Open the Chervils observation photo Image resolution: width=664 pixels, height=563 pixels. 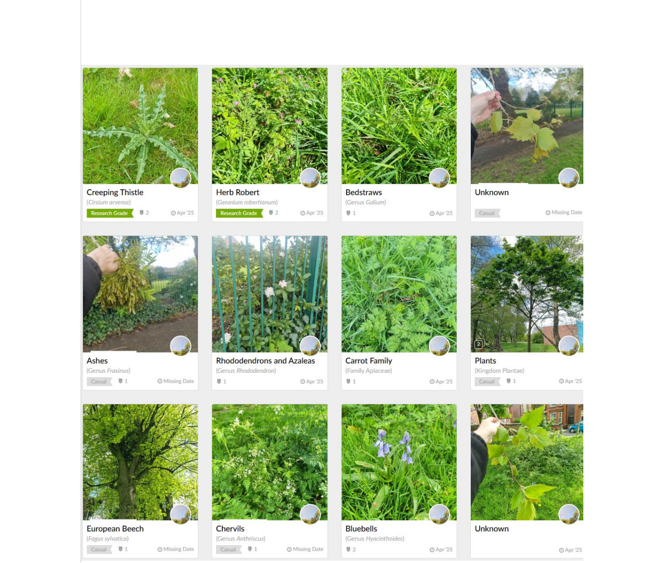tap(270, 462)
